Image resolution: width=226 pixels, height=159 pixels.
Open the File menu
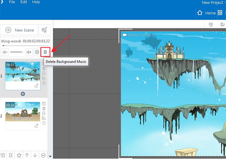12,2
